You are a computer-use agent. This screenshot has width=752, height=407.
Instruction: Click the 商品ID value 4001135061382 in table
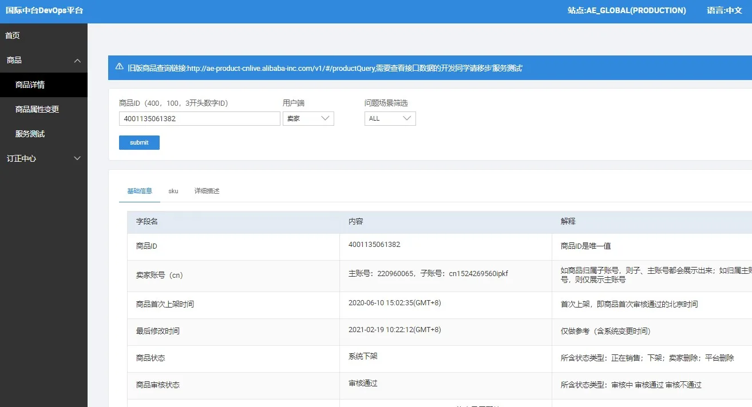[374, 245]
